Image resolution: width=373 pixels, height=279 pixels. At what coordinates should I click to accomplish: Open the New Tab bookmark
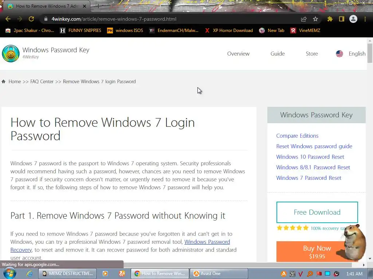(x=272, y=31)
